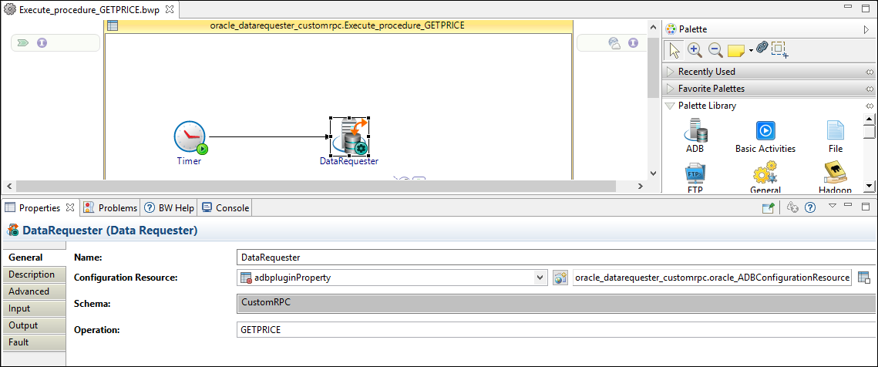Collapse Palette with the header triangle
The height and width of the screenshot is (367, 878).
pos(866,29)
